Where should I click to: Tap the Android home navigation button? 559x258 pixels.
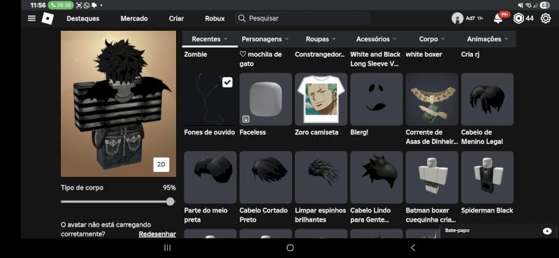[x=290, y=248]
